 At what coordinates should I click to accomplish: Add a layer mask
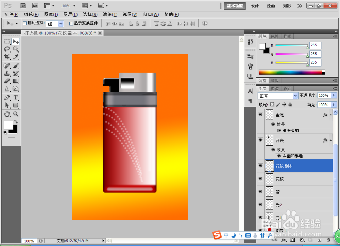click(x=292, y=240)
